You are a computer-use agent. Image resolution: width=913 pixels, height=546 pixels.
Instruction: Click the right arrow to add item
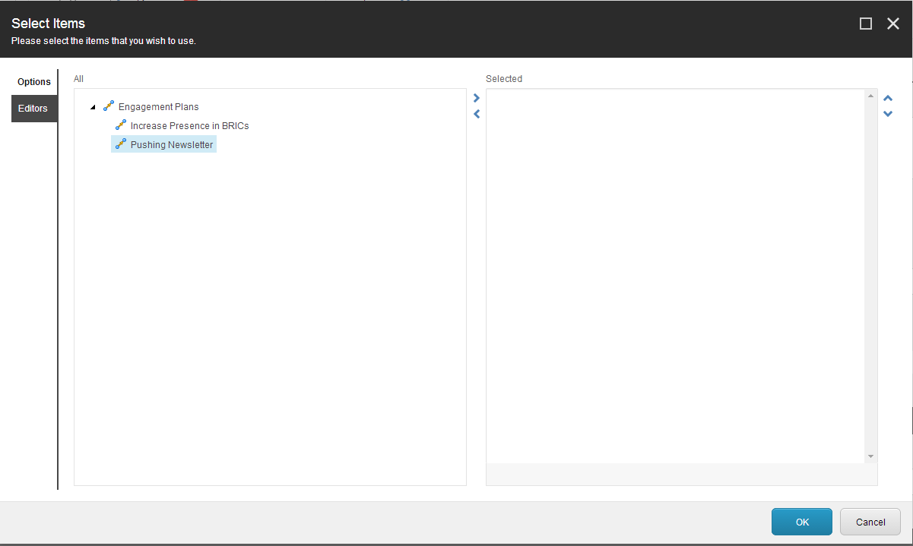(476, 97)
